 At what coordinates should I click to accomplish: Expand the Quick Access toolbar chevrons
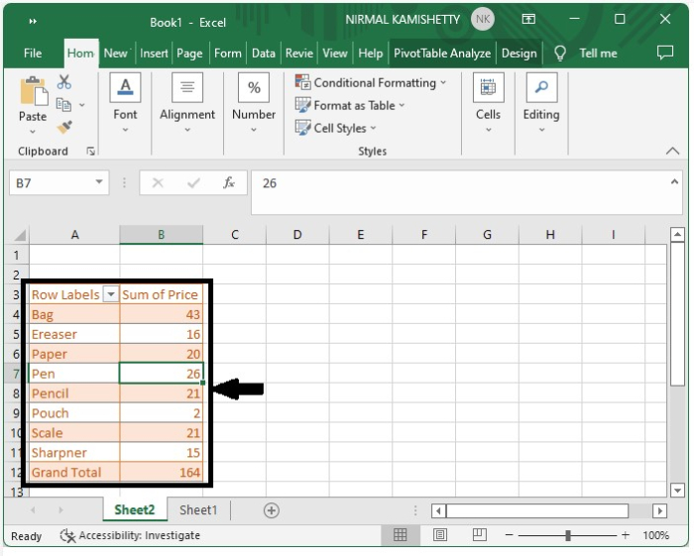(x=33, y=21)
